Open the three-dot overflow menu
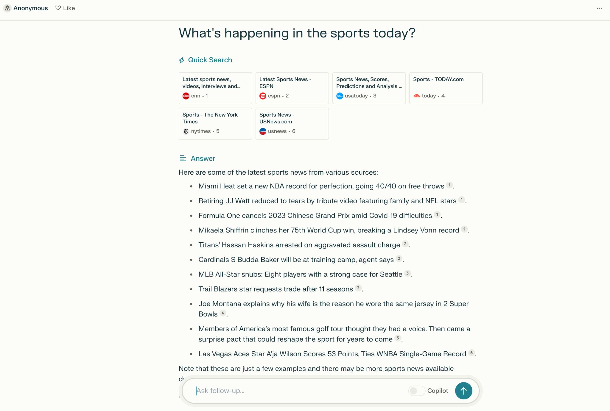The height and width of the screenshot is (411, 610). (x=599, y=8)
